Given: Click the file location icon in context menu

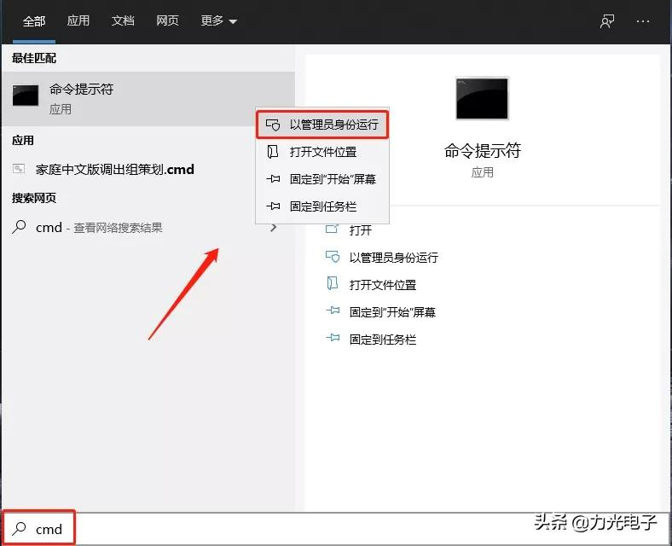Looking at the screenshot, I should coord(273,152).
